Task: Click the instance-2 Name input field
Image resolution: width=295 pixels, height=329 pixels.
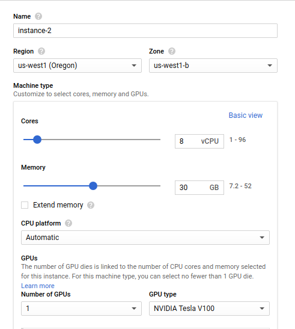Action: click(145, 31)
